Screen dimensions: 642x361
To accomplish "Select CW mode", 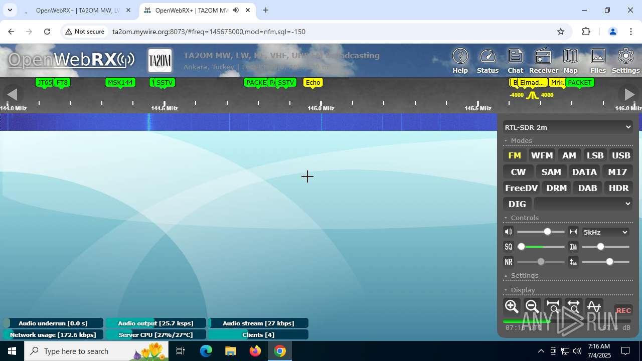I will (518, 171).
